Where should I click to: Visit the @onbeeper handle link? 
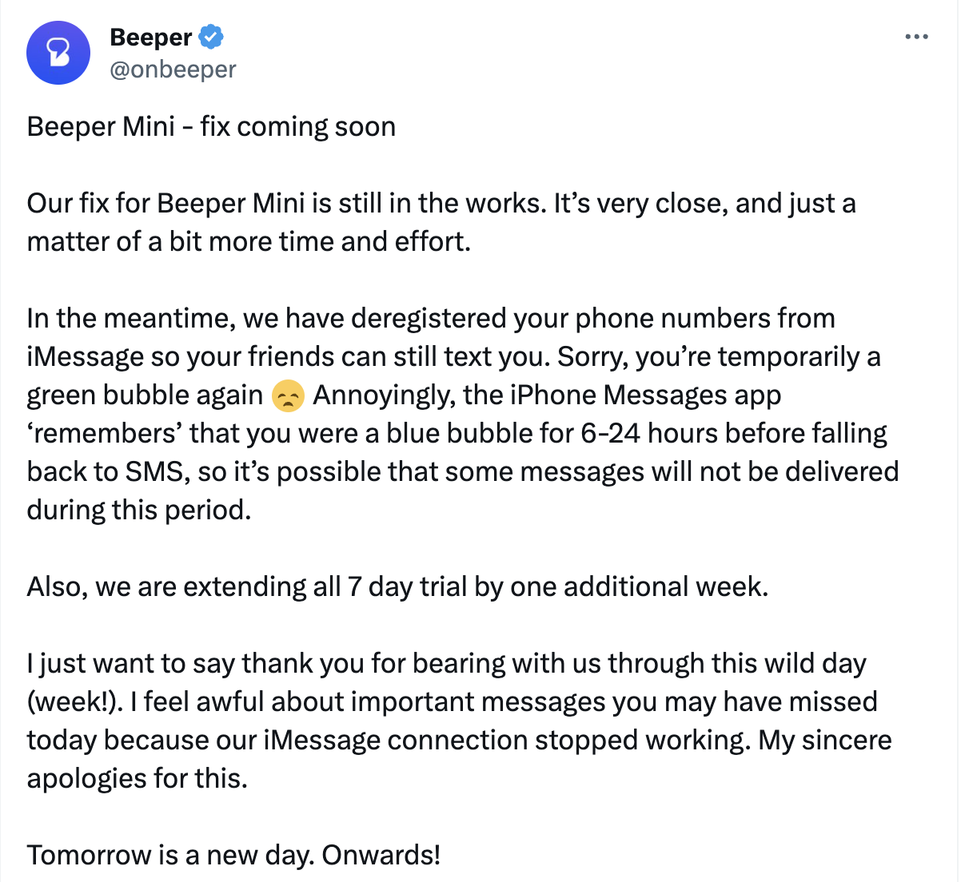tap(173, 70)
